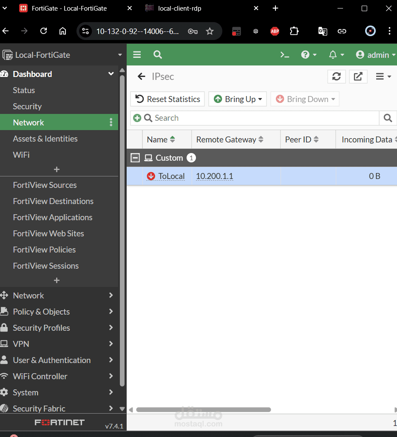
Task: Add a search filter with plus icon
Action: tap(137, 118)
